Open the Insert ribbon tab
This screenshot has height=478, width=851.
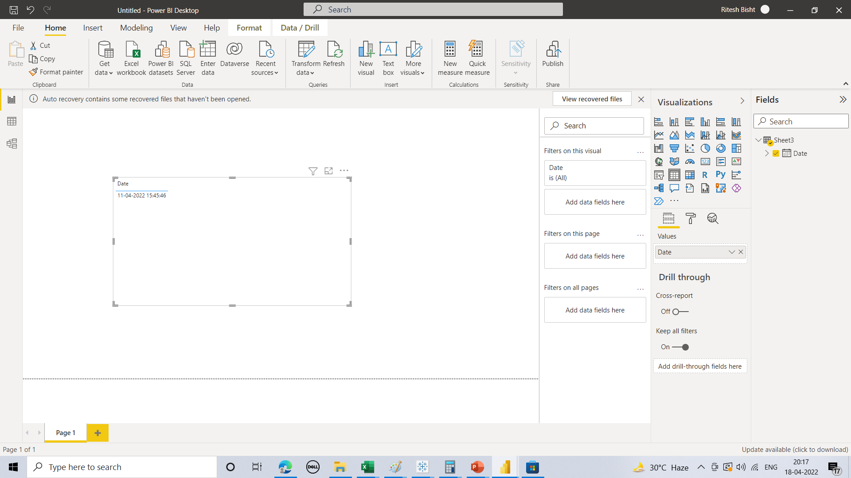pyautogui.click(x=93, y=28)
